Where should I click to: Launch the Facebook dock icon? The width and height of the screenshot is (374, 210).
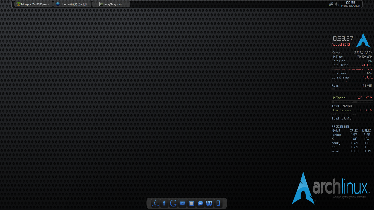164,203
